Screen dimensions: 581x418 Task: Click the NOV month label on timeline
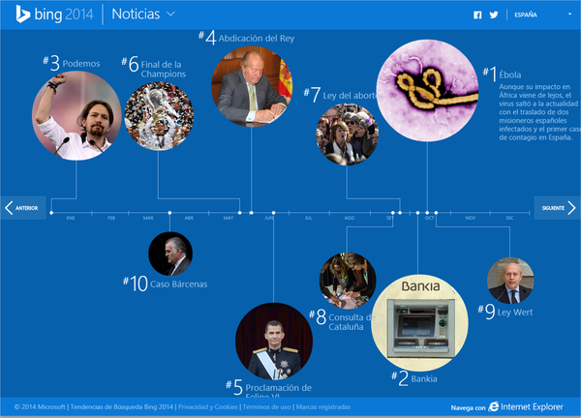[471, 218]
